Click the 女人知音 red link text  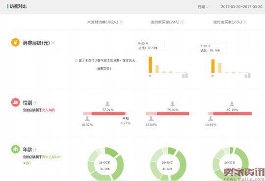pos(48,110)
